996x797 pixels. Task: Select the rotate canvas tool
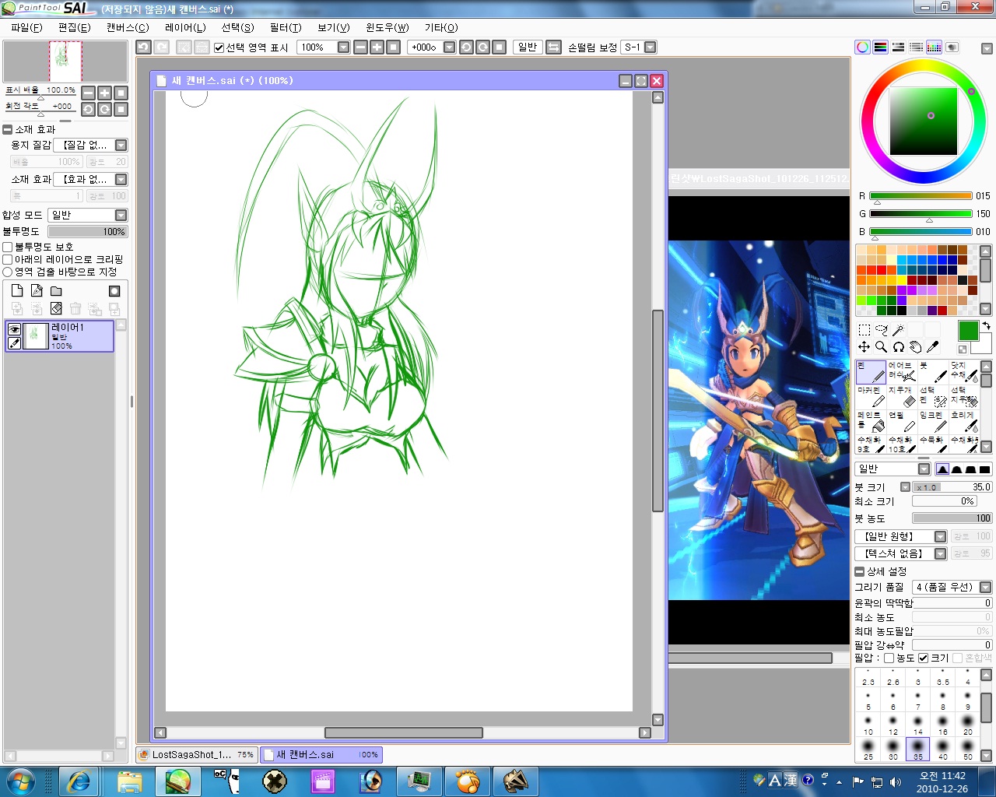click(x=898, y=347)
